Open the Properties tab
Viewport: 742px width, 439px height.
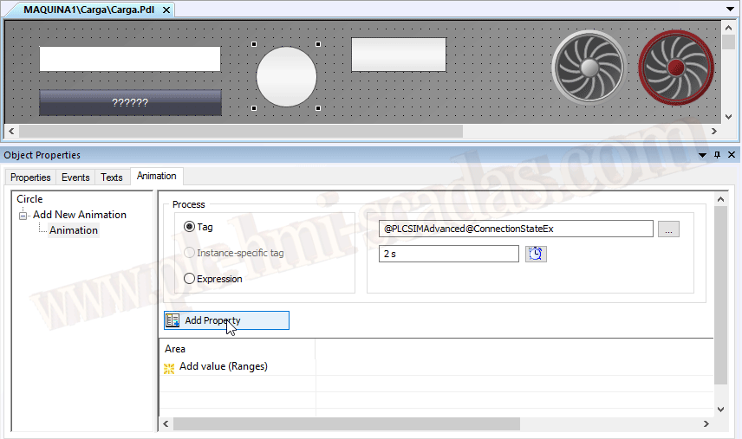coord(30,178)
